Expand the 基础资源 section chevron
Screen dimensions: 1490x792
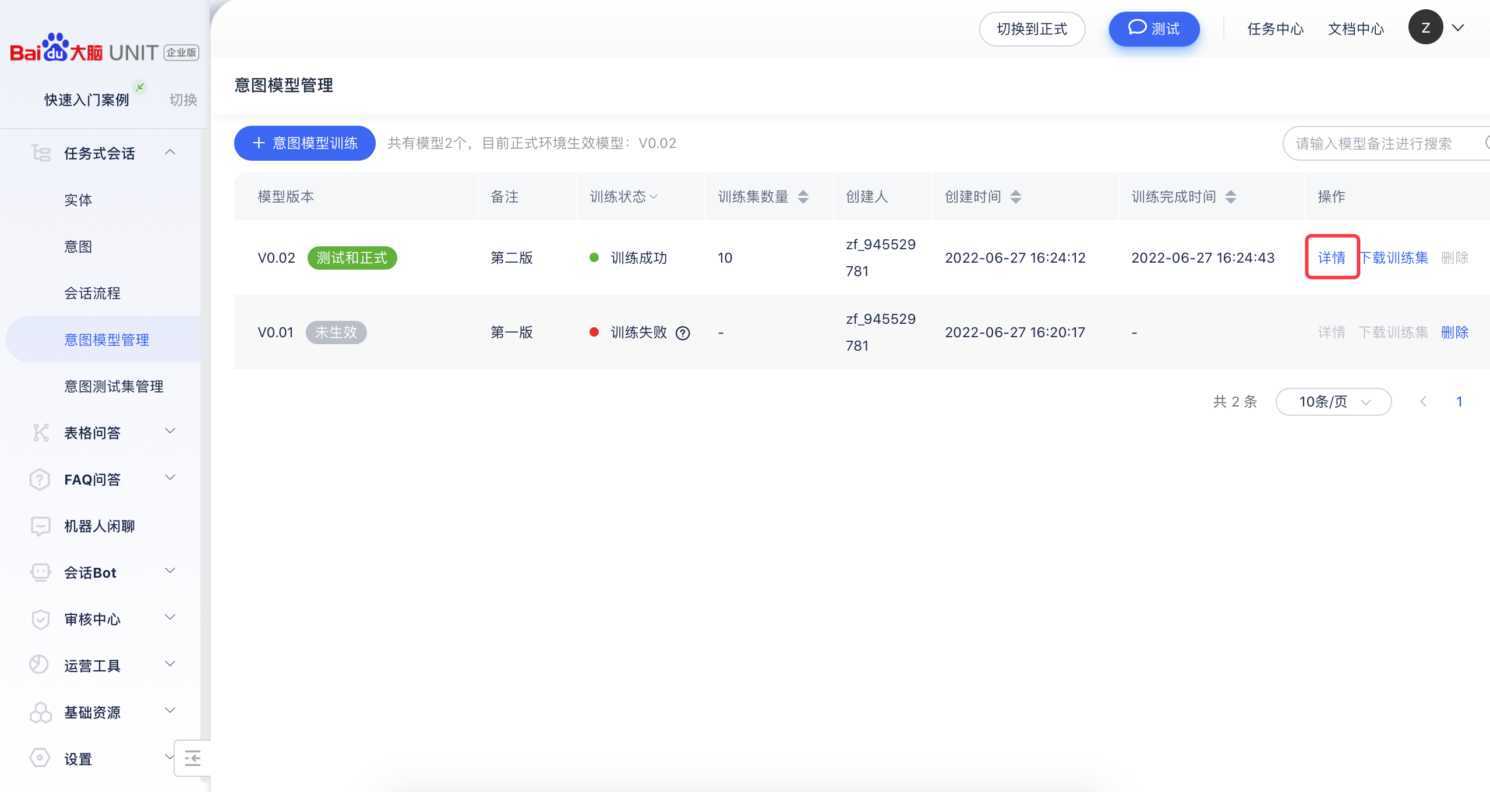[170, 710]
